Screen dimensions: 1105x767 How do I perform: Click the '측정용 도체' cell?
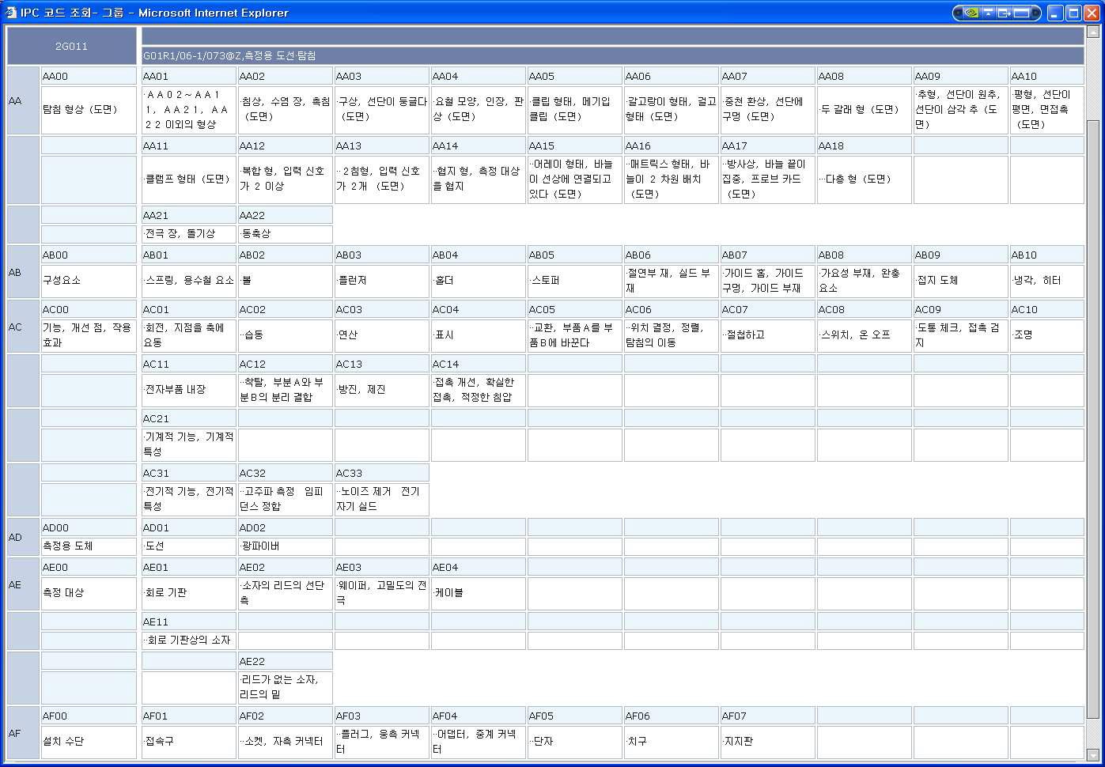click(x=89, y=546)
